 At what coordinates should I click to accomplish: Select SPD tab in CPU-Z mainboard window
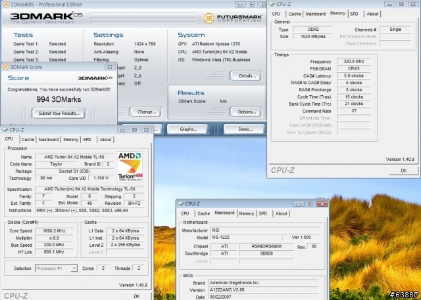pos(263,213)
